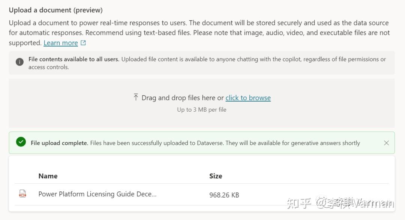This screenshot has height=220, width=405.
Task: Click the "Upload a document (preview)" heading
Action: pos(55,10)
